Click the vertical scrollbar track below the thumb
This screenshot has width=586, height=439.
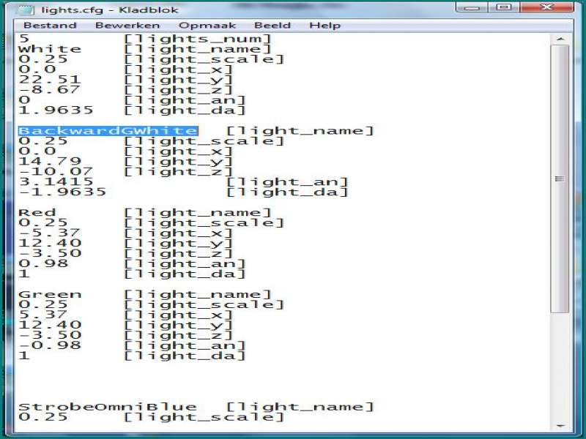(560, 367)
